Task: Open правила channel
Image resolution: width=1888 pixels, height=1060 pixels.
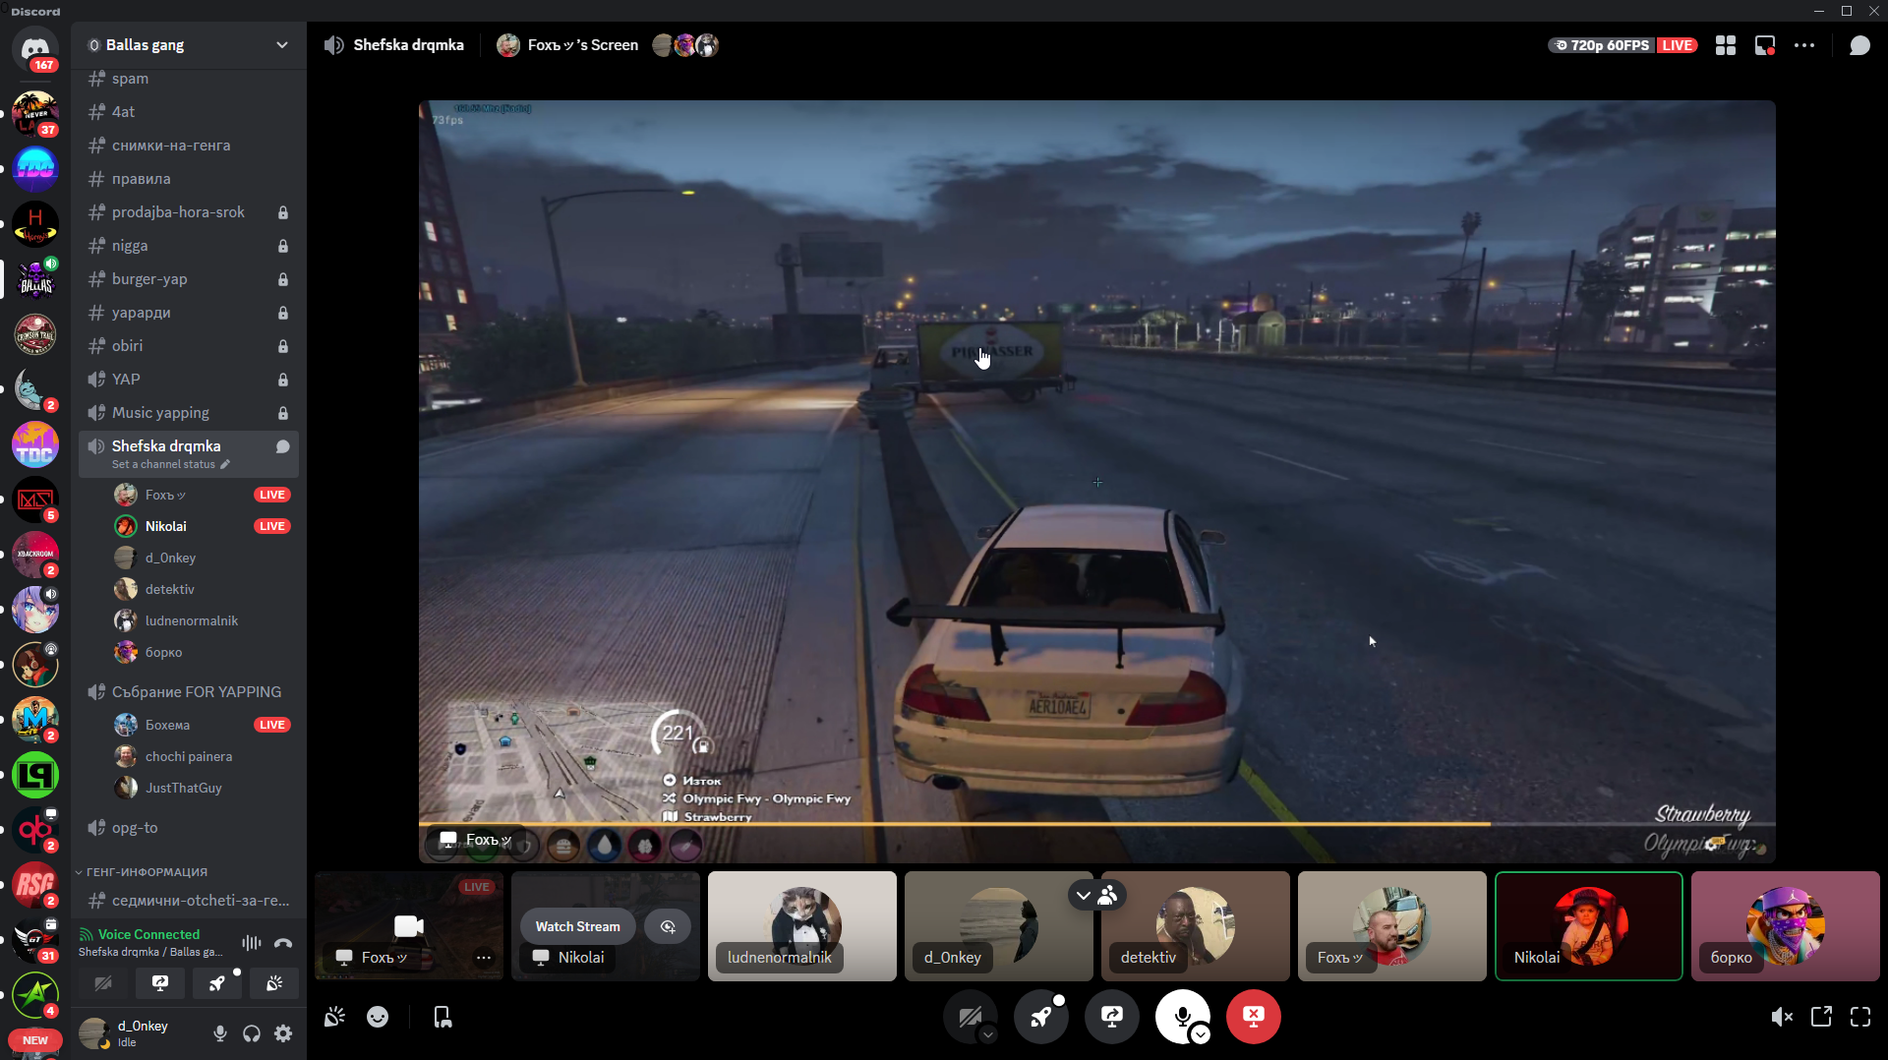Action: click(x=189, y=179)
